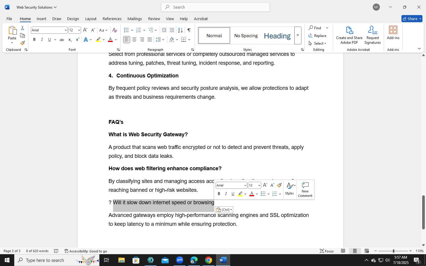The width and height of the screenshot is (426, 266).
Task: Switch to the Acrobat tab
Action: coord(201,19)
